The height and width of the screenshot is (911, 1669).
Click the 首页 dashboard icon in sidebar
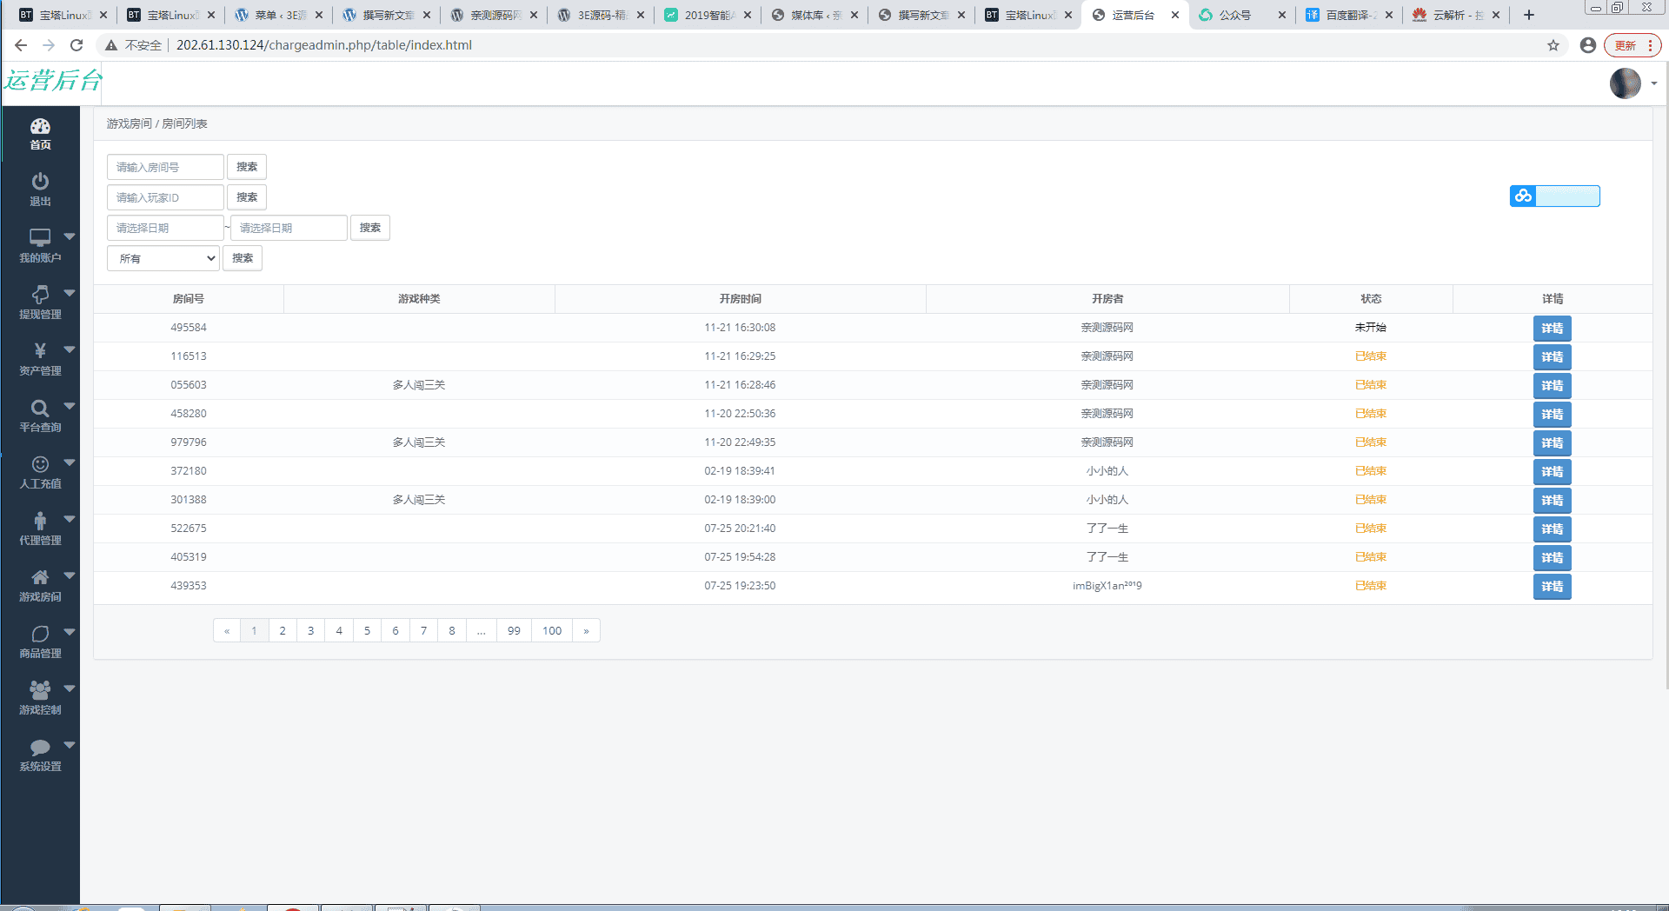(x=40, y=127)
